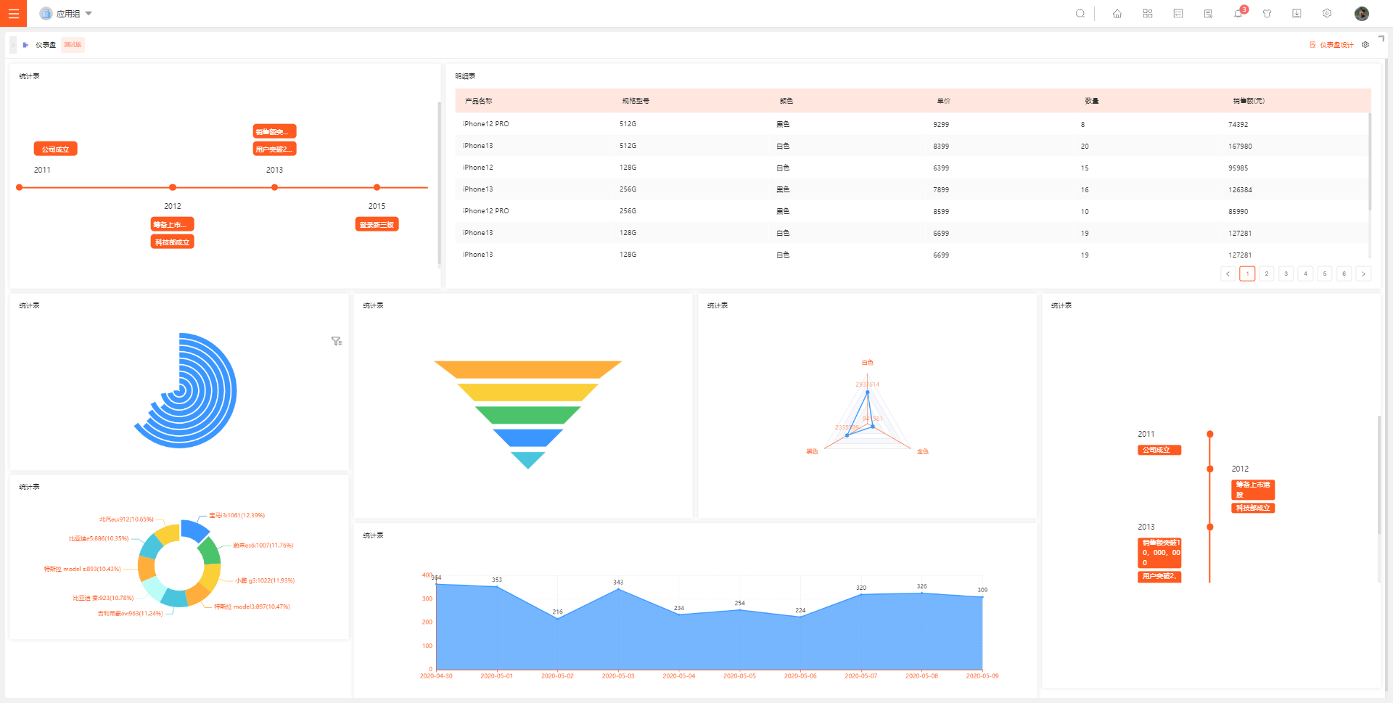This screenshot has width=1393, height=703.
Task: Click the 科技部成立 tag under 2012 horizontal timeline
Action: pos(173,242)
